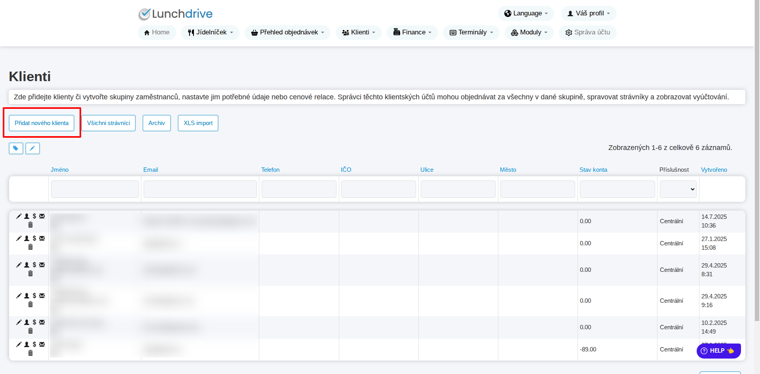Sort by the Telefon column header

point(270,170)
